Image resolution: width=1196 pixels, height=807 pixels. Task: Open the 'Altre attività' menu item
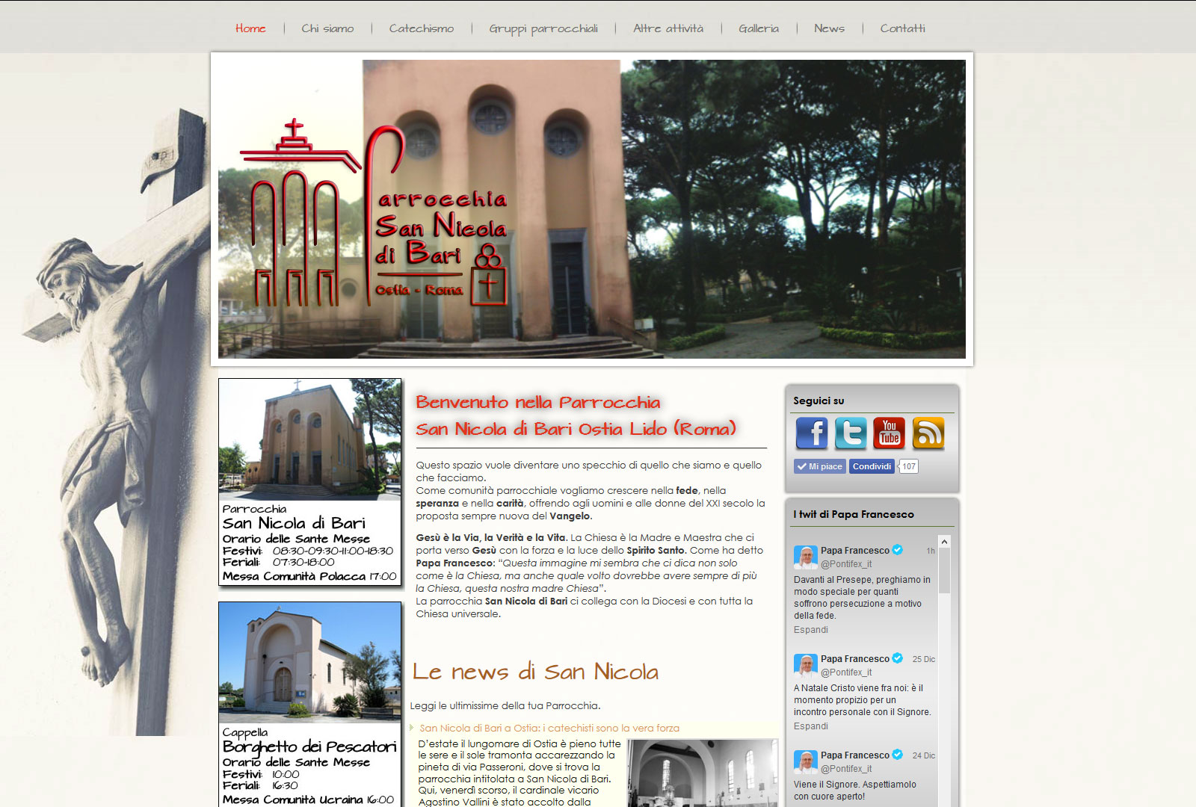(668, 28)
